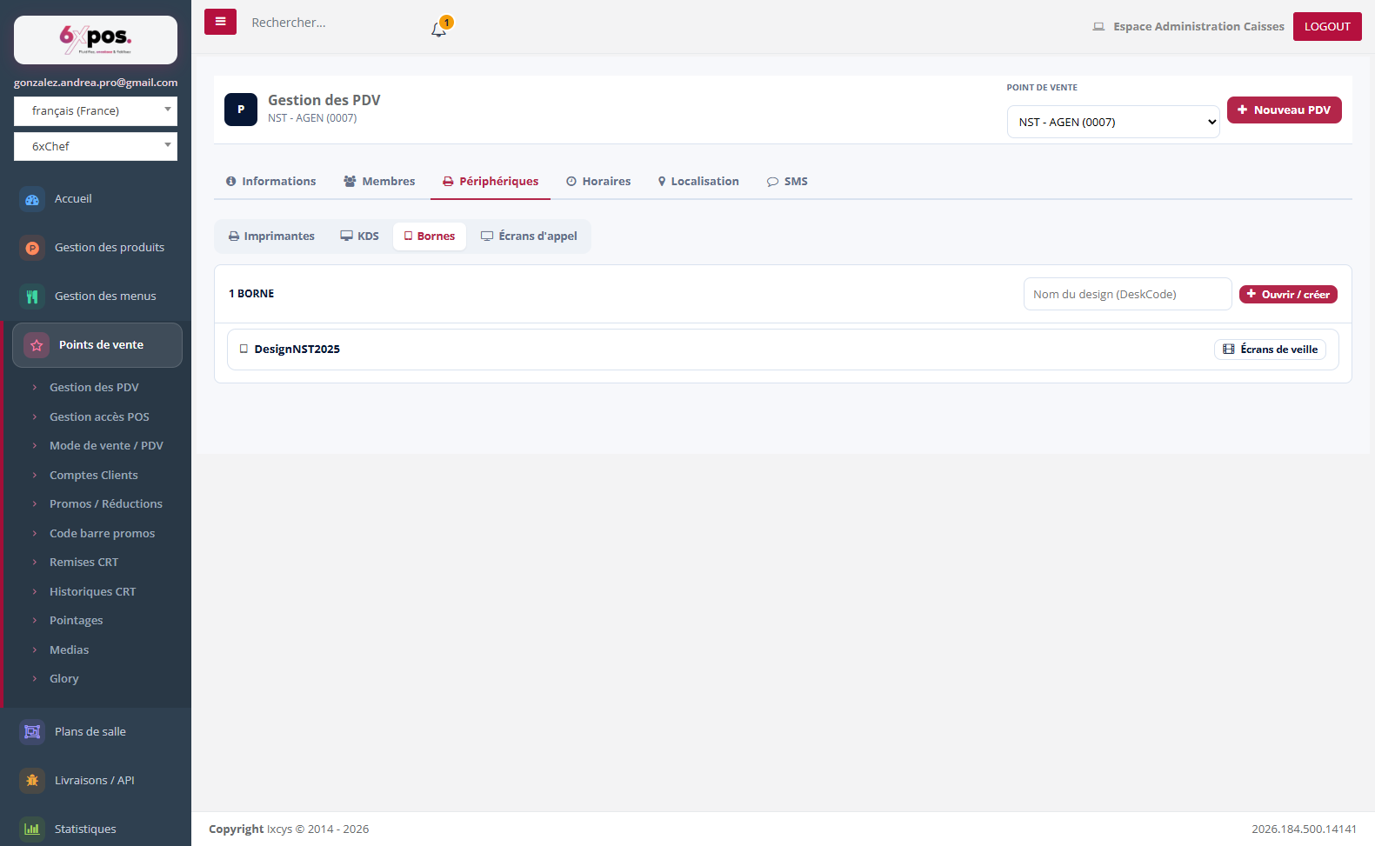
Task: Switch to the KDS sub-tab
Action: (359, 236)
